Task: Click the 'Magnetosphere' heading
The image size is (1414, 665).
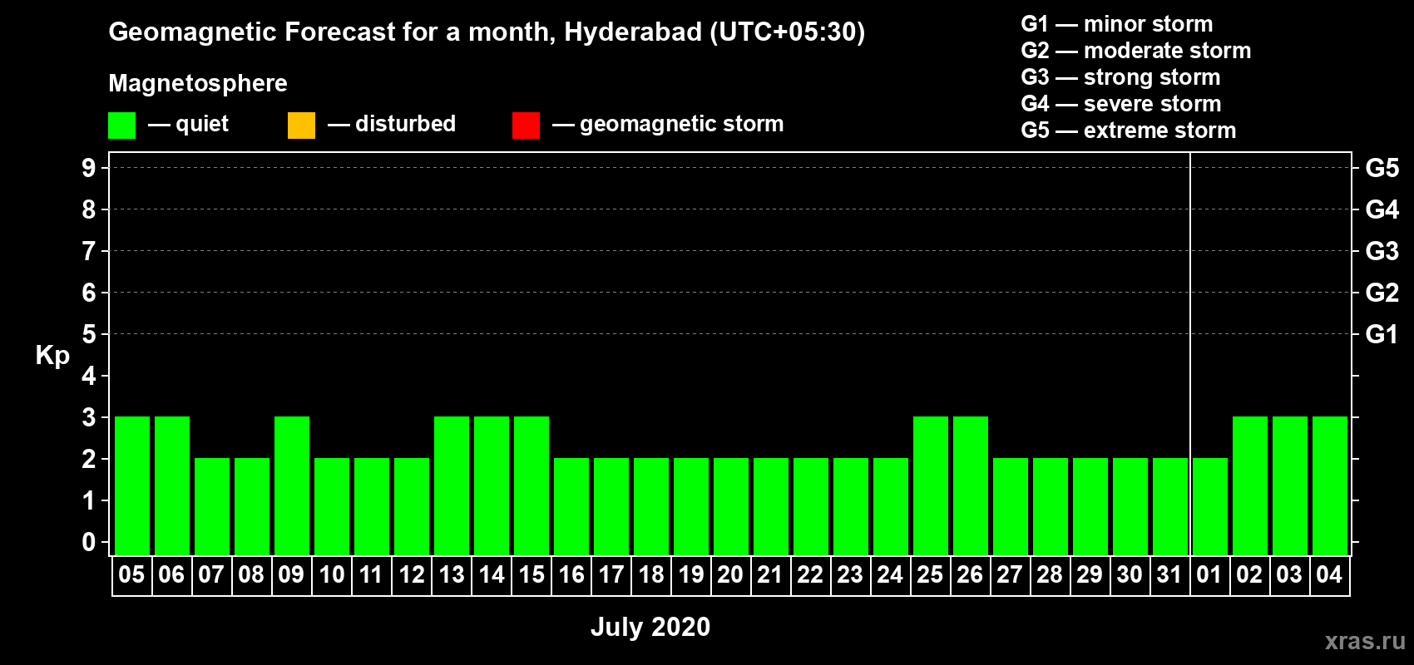Action: [x=198, y=83]
